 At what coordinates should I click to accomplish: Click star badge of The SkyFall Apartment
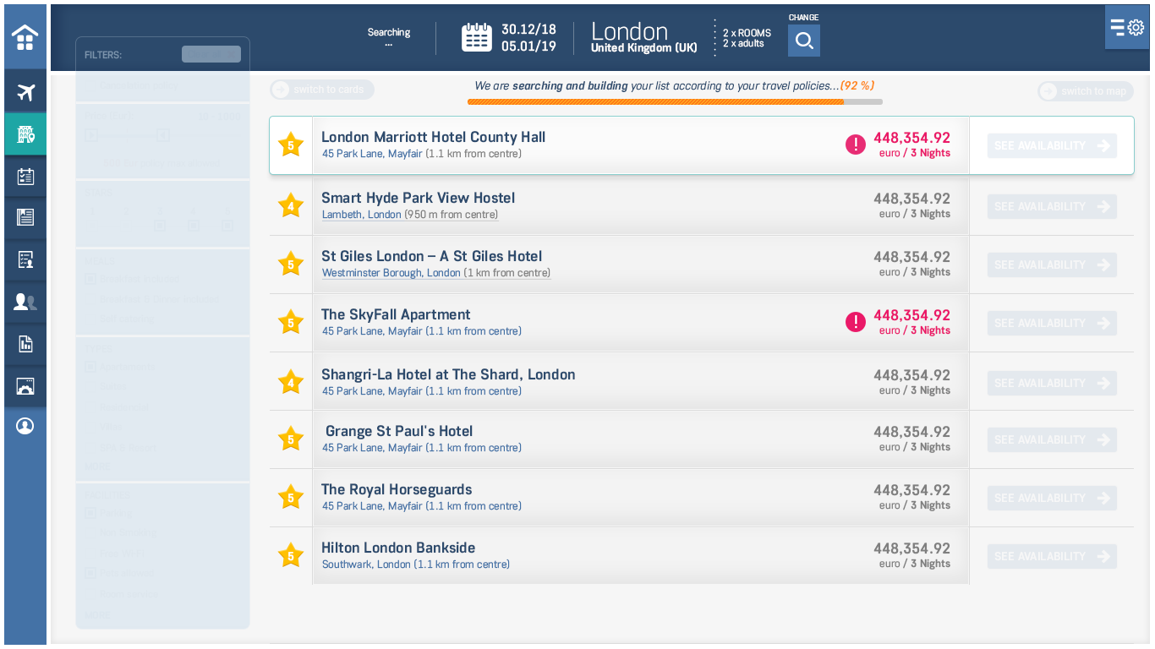point(291,322)
